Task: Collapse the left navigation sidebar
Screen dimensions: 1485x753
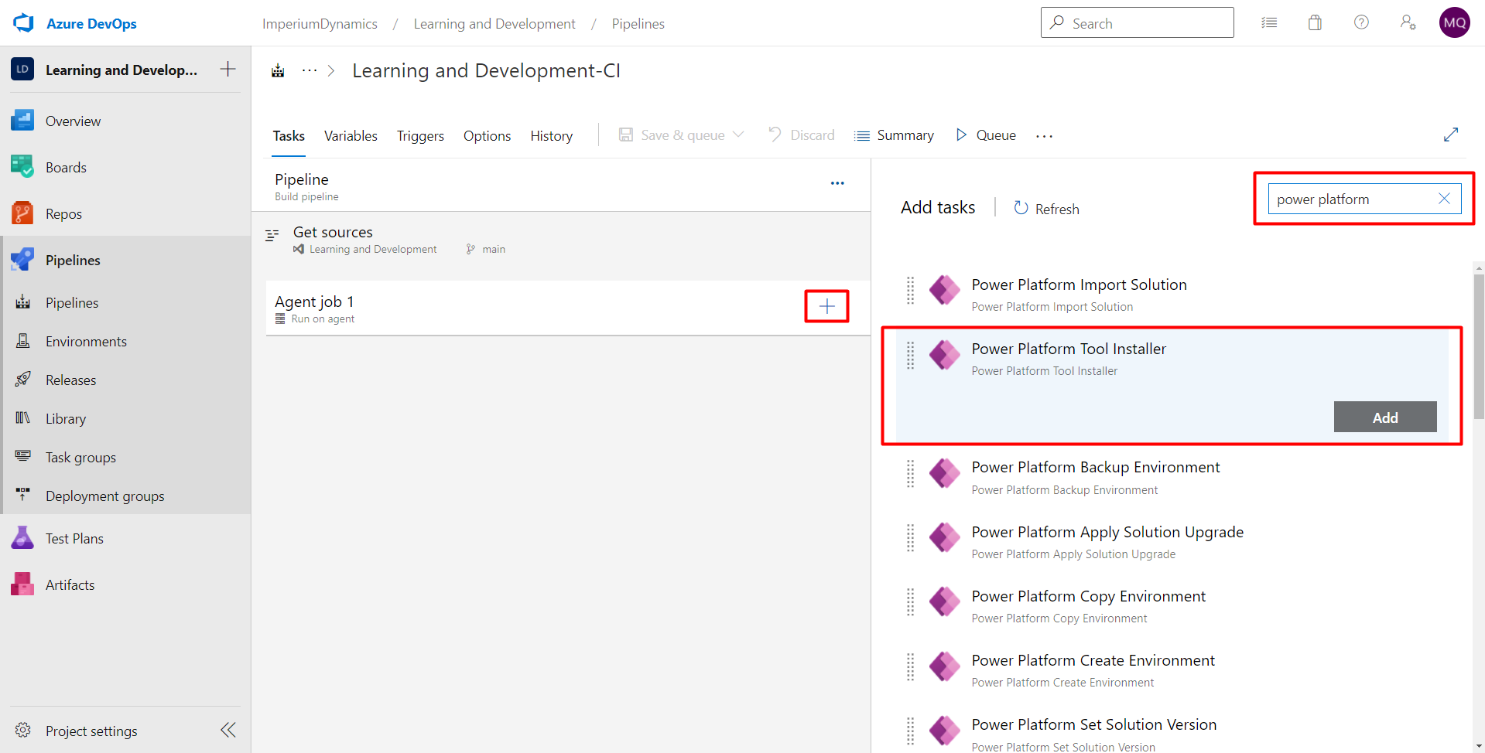Action: 228,729
